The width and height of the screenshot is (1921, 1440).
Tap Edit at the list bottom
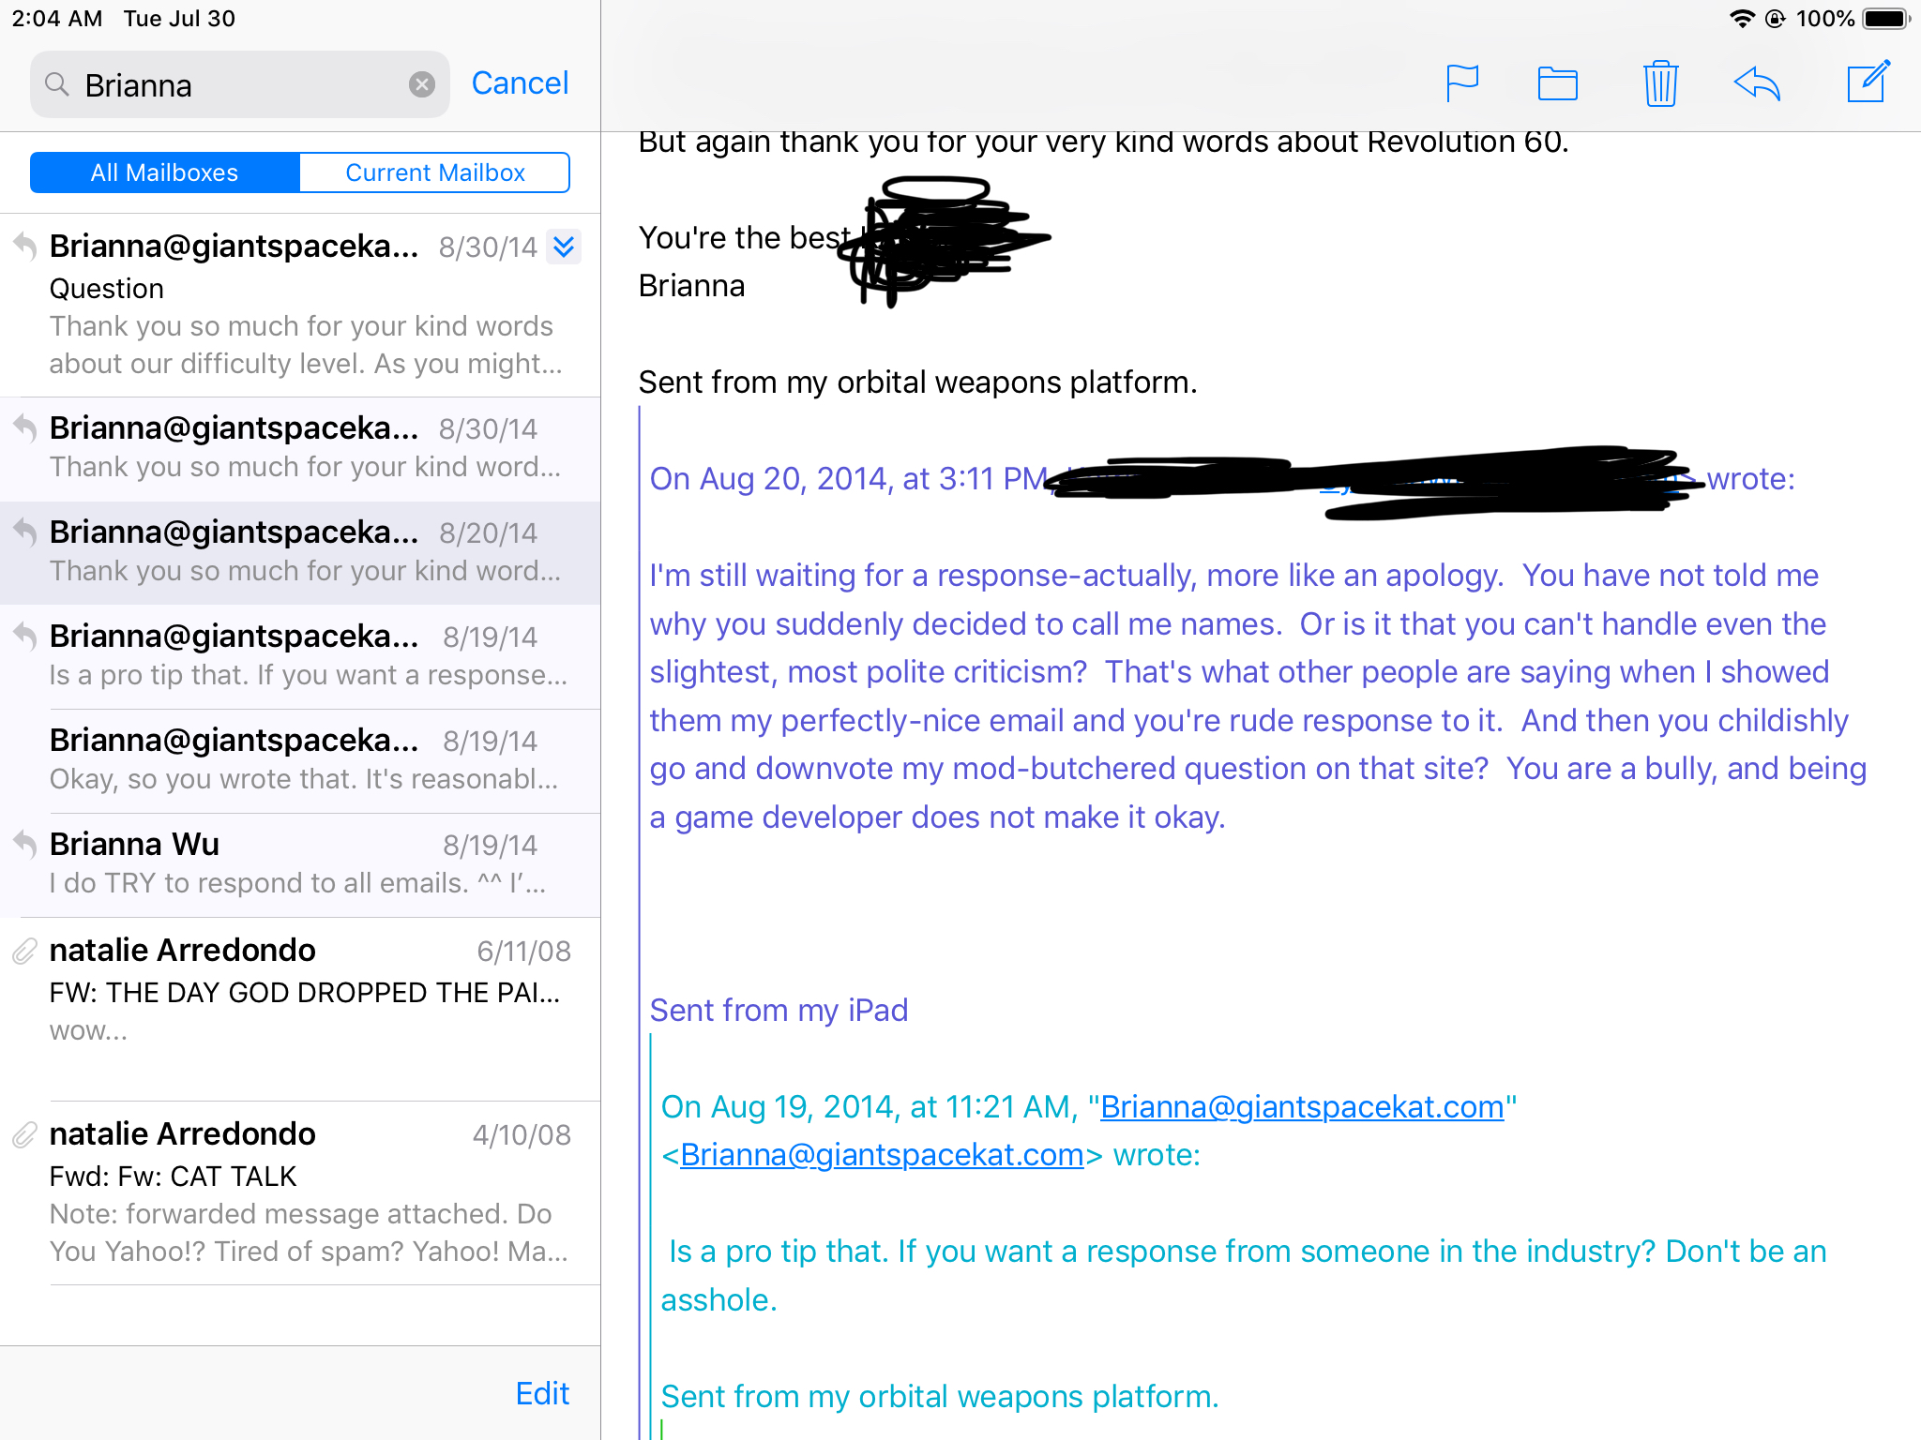pos(542,1393)
